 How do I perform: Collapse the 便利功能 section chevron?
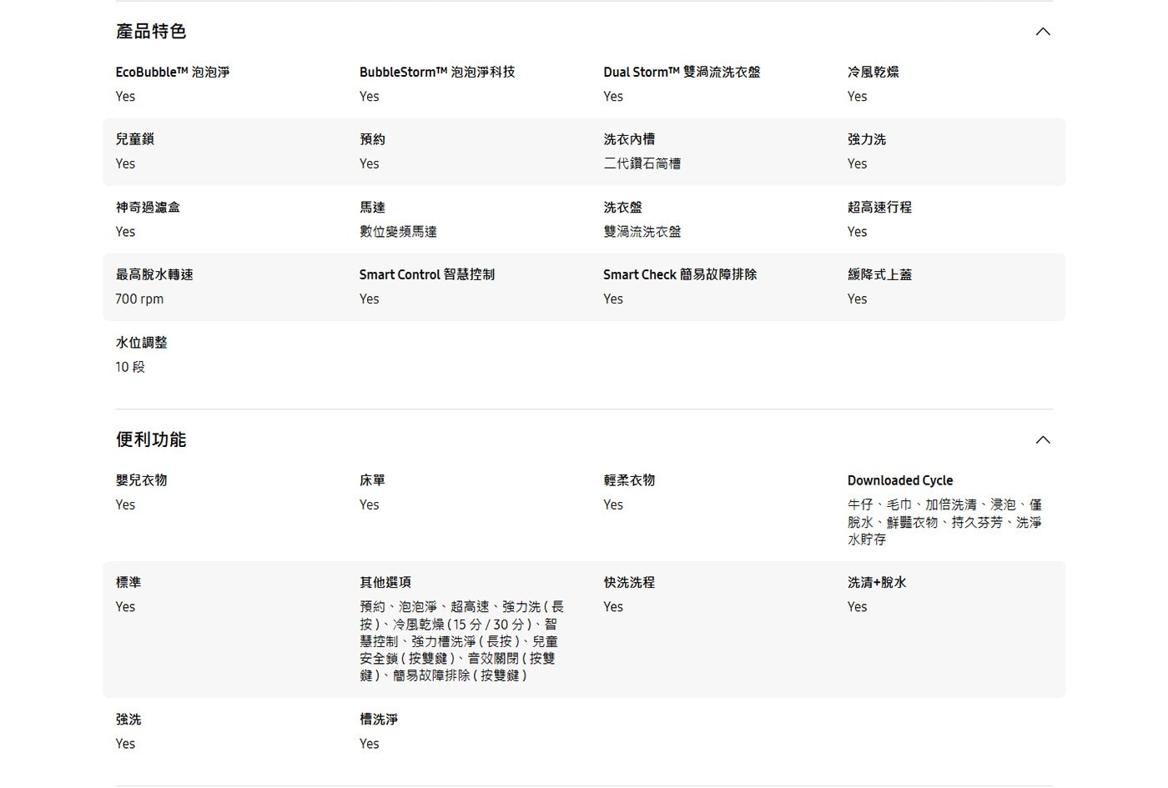tap(1042, 440)
